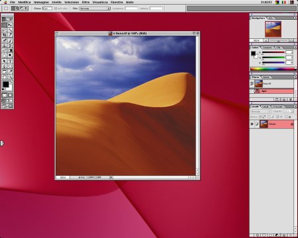Screen dimensions: 298x238
Task: Open the Finestra menu
Action: pyautogui.click(x=117, y=2)
